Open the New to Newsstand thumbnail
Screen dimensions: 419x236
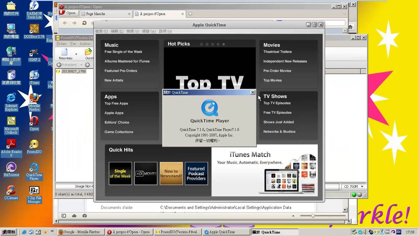click(x=171, y=173)
